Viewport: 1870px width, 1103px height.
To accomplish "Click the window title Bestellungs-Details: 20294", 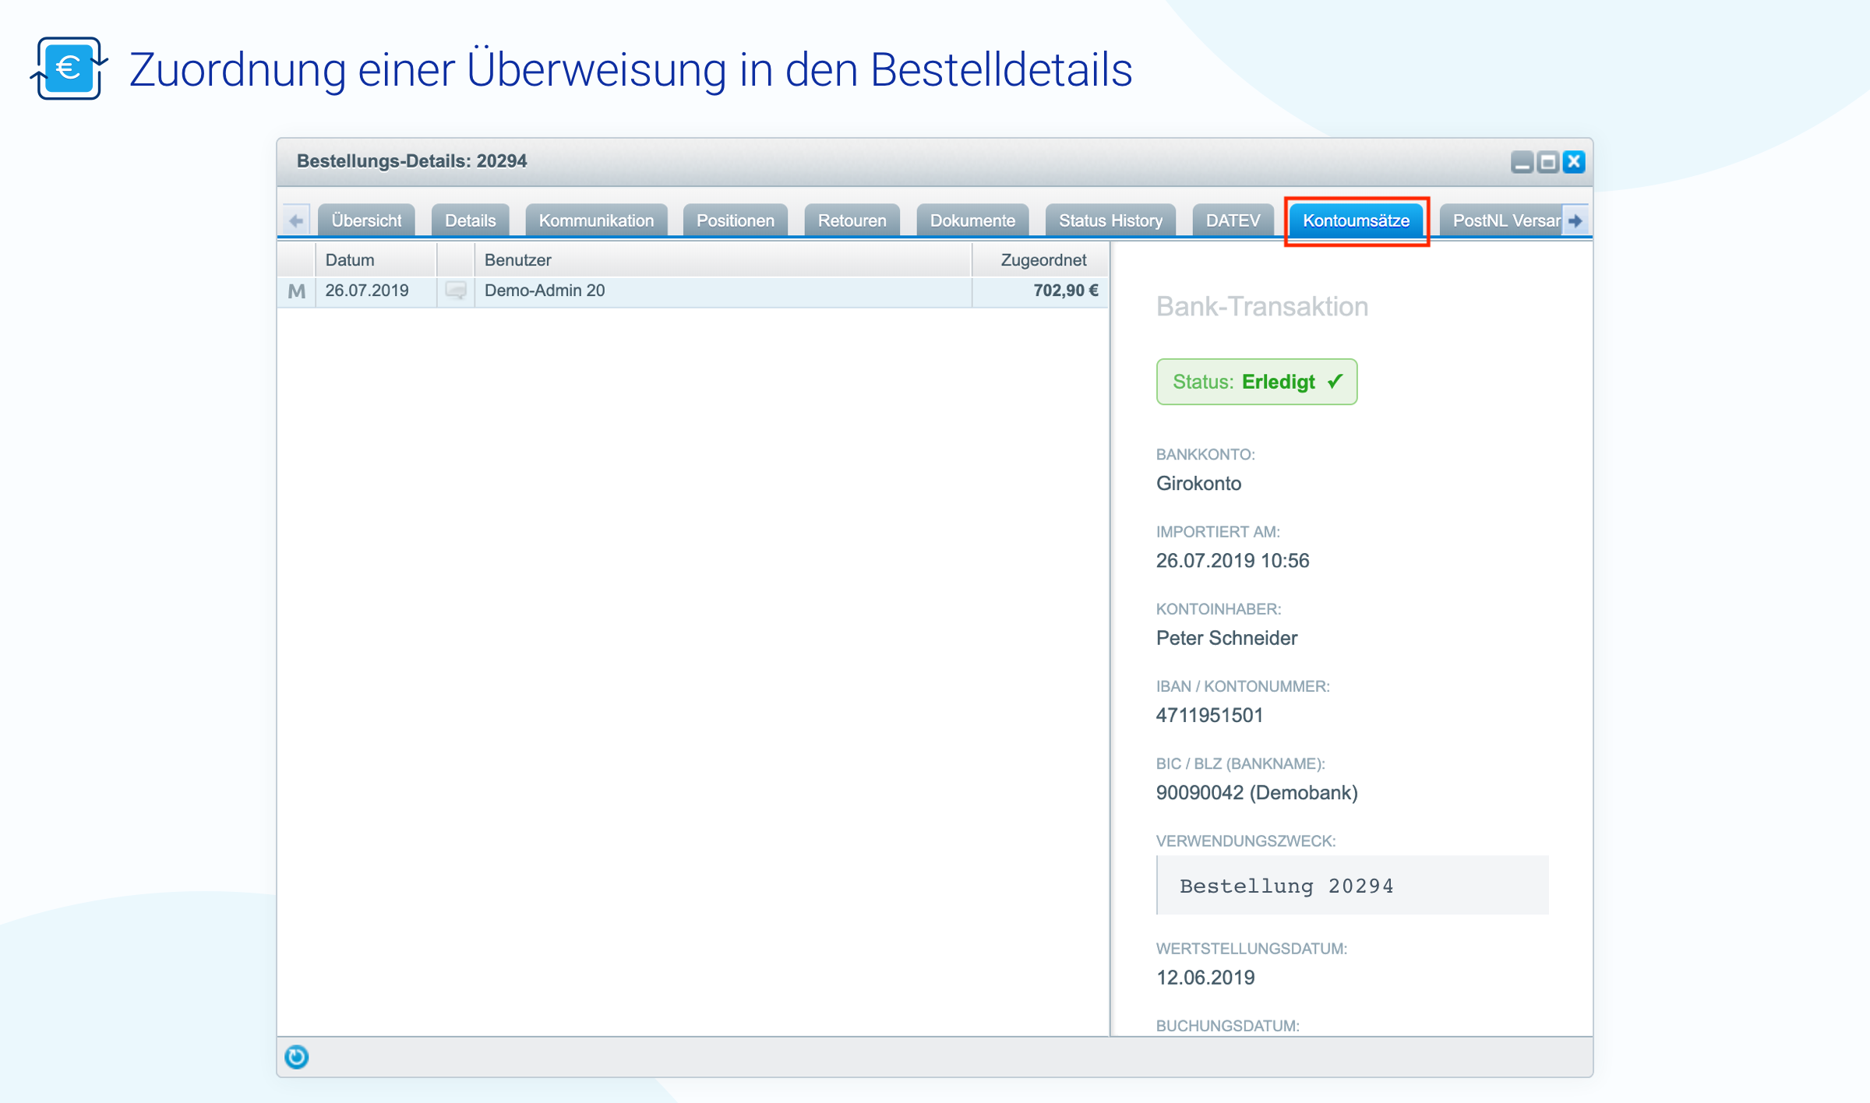I will [x=411, y=161].
